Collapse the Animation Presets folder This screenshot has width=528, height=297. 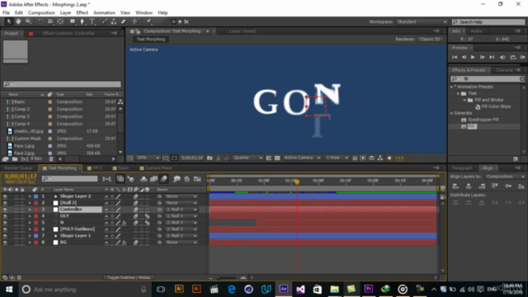click(451, 87)
